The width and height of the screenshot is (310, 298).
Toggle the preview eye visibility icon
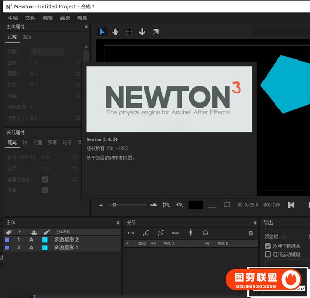(179, 205)
